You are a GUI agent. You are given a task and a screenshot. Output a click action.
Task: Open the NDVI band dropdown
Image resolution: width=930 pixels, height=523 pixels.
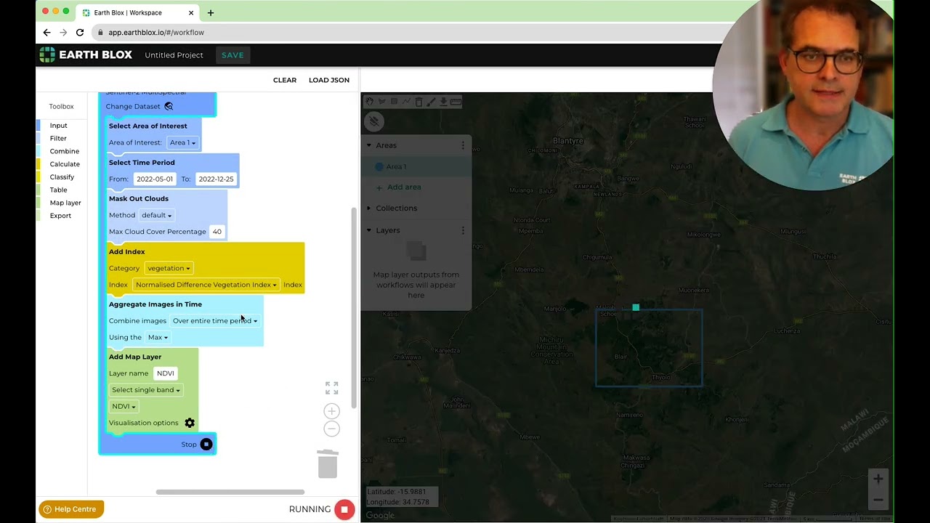(x=124, y=407)
